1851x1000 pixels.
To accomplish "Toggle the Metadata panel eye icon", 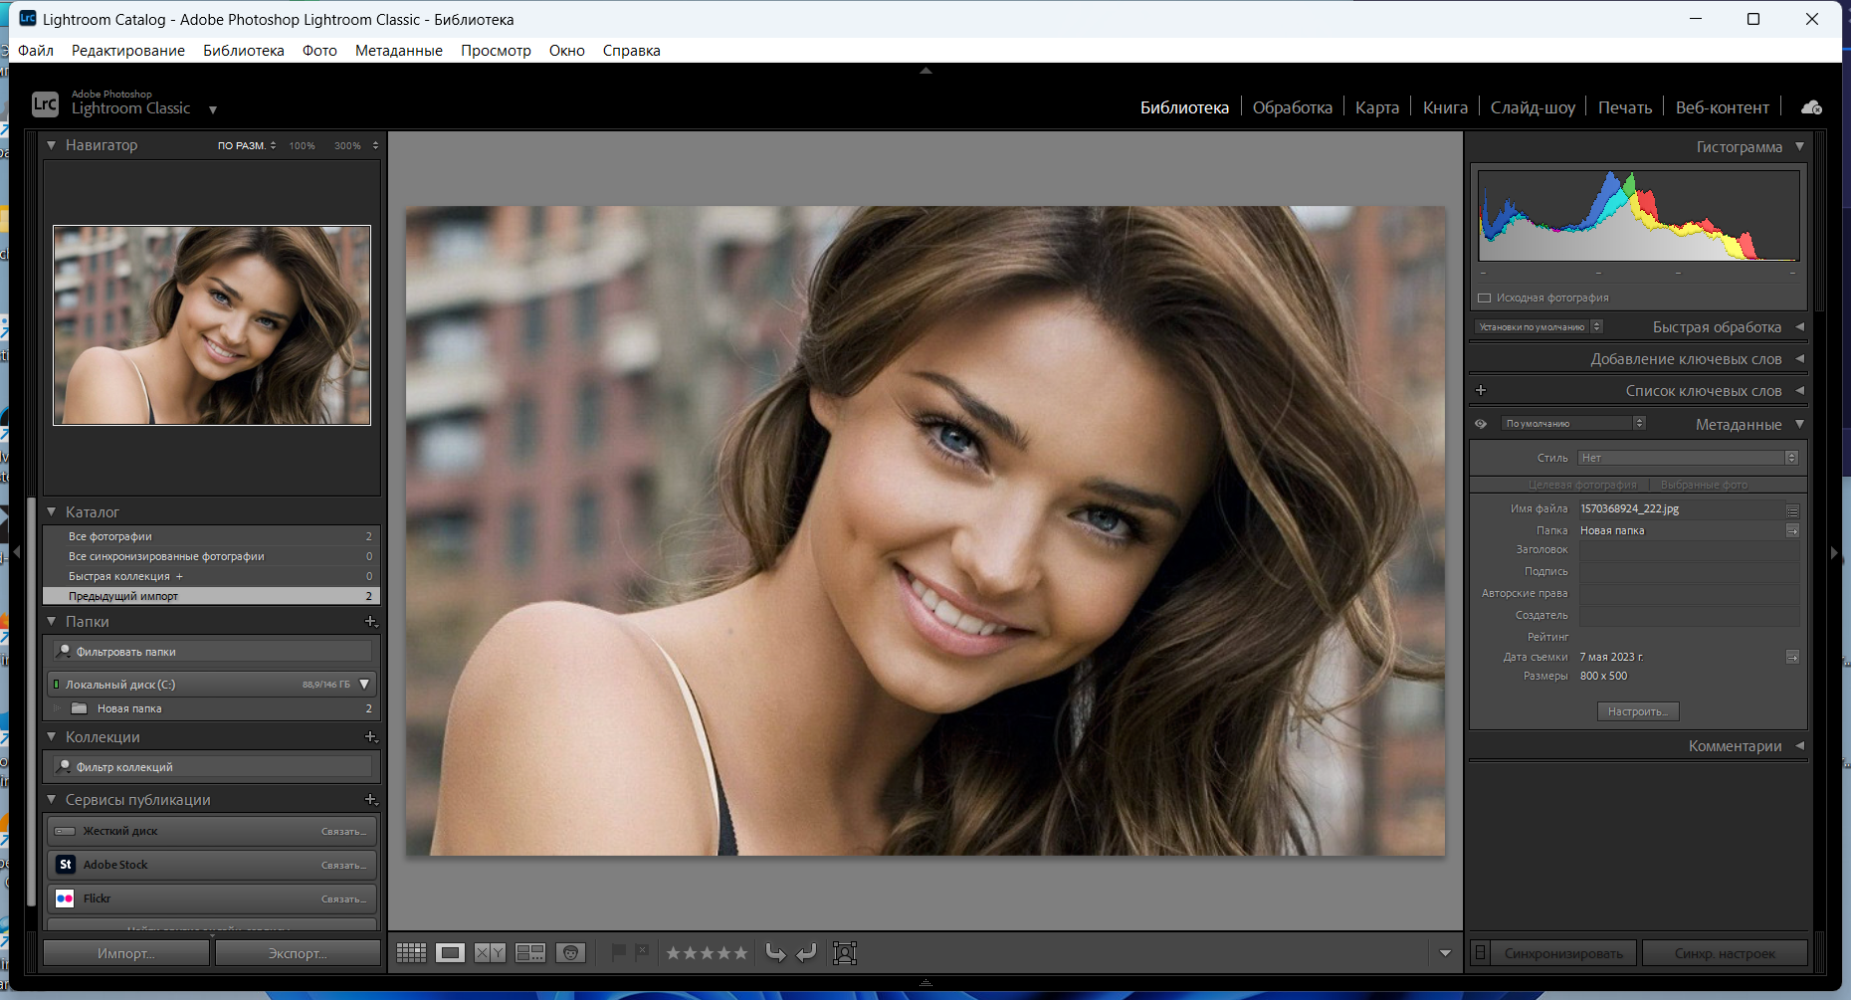I will pos(1481,424).
